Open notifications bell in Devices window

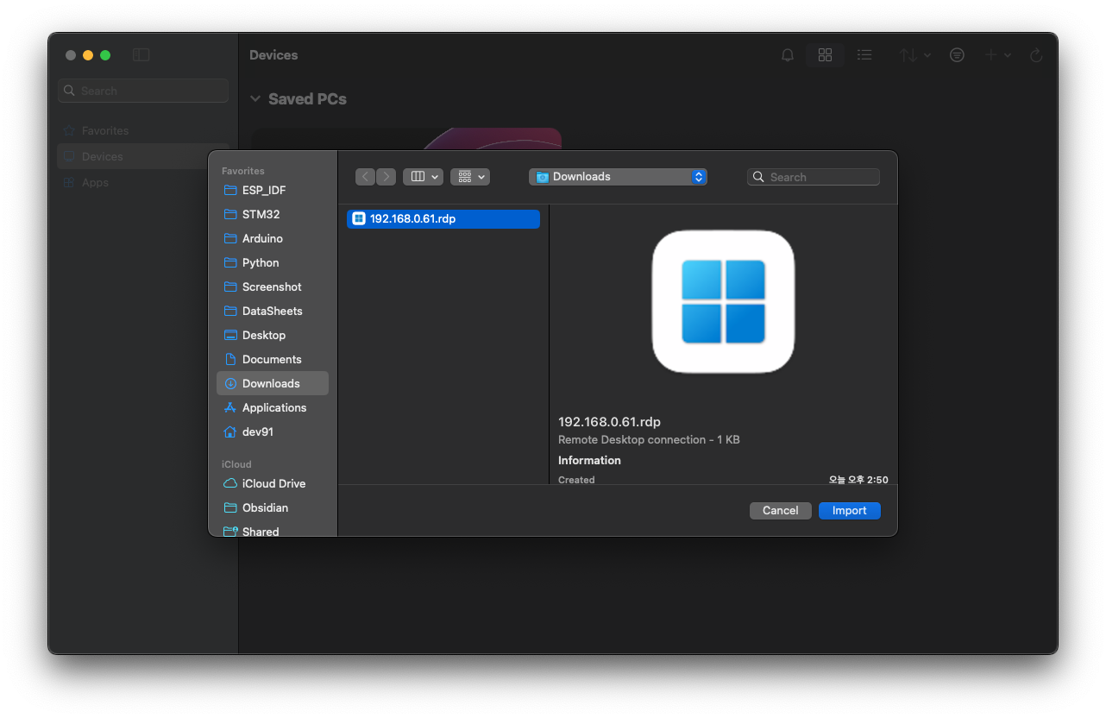tap(788, 55)
